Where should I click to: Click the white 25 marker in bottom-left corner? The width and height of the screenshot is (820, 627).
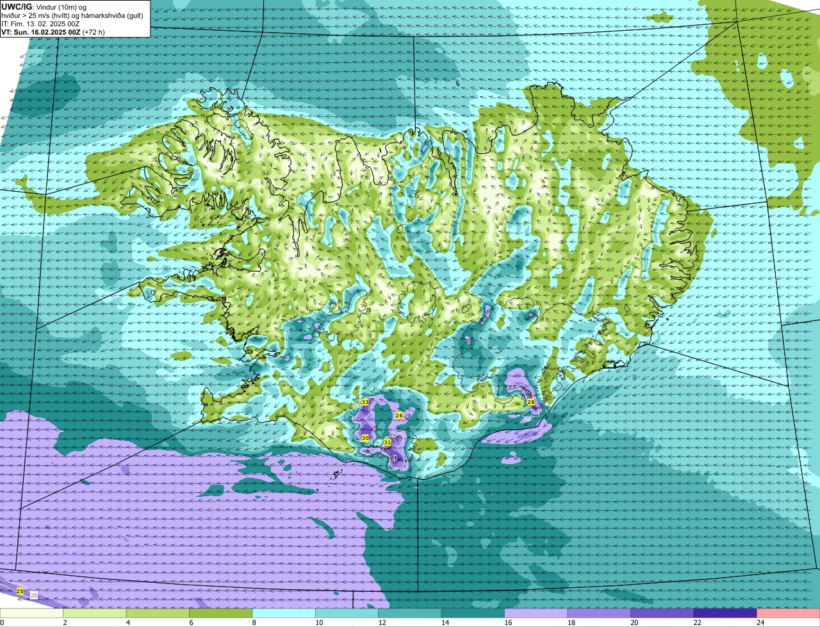pyautogui.click(x=34, y=596)
